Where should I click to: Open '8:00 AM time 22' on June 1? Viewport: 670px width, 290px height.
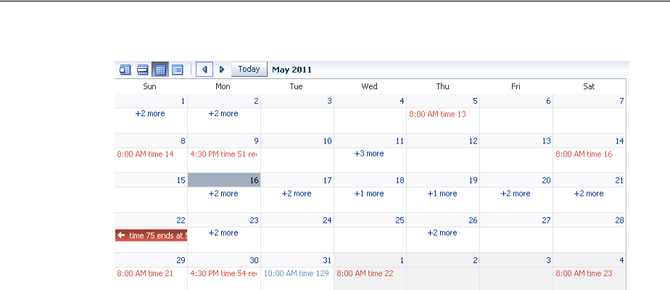[365, 273]
